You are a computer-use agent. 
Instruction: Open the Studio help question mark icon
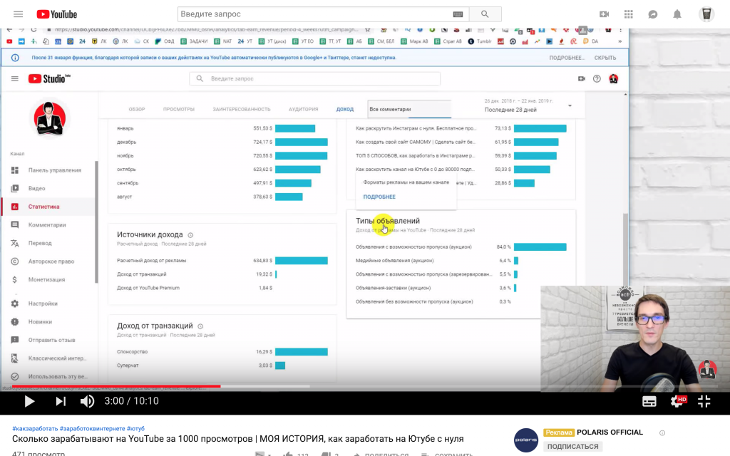click(597, 78)
